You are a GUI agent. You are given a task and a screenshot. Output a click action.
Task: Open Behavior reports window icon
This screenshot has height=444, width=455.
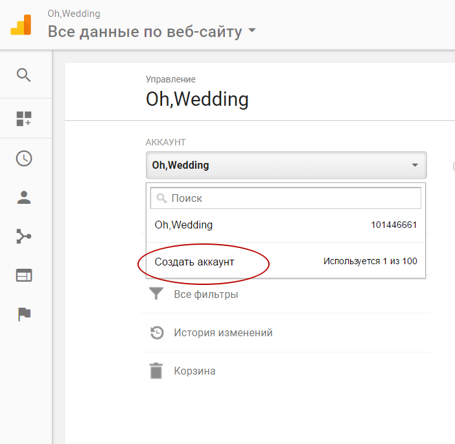point(24,275)
